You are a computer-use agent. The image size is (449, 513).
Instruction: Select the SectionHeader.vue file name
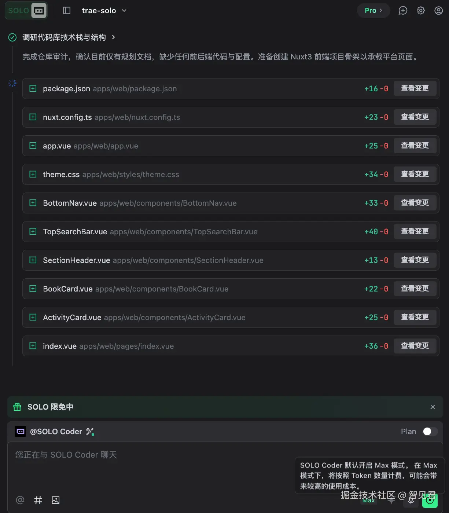click(x=77, y=260)
